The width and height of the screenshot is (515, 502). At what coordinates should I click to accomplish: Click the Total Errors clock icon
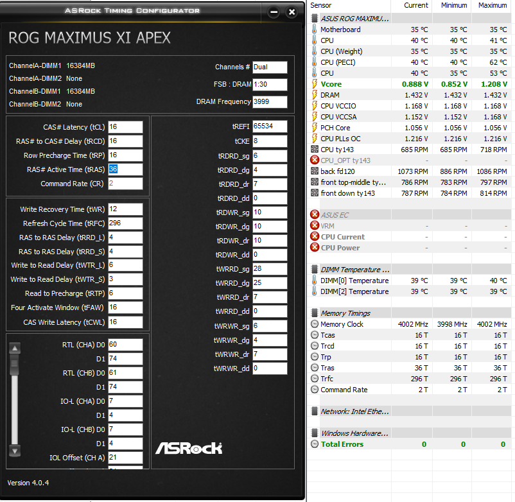315,444
